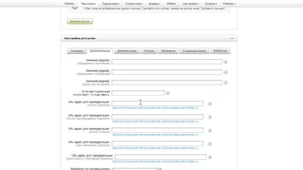Screen dimensions: 303x170
Task: Open the Статистика dropdown menu
Action: (x=134, y=4)
